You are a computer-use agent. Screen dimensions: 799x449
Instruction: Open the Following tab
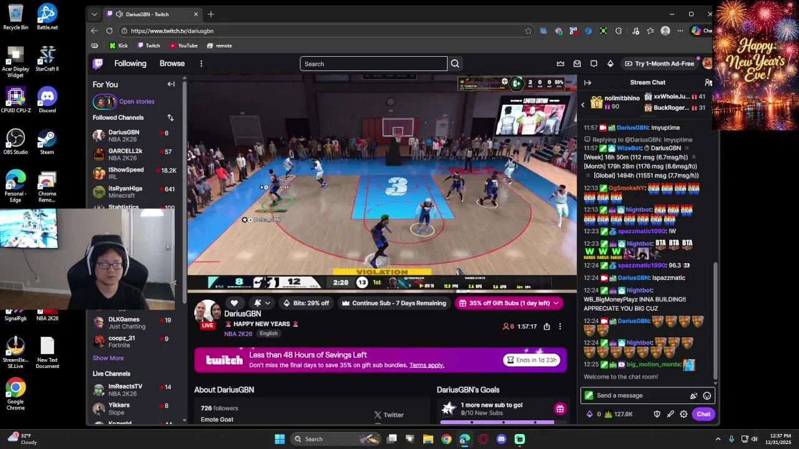point(130,64)
